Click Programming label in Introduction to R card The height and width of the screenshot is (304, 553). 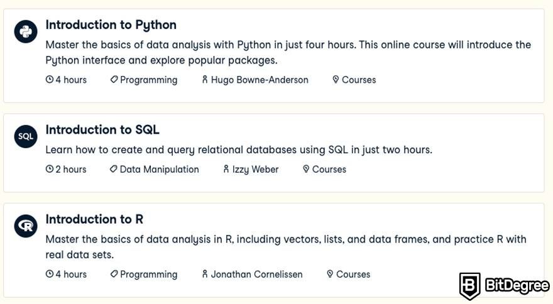[x=149, y=274]
